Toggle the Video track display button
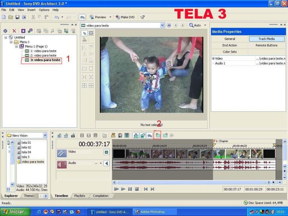This screenshot has height=216, width=288. (107, 152)
